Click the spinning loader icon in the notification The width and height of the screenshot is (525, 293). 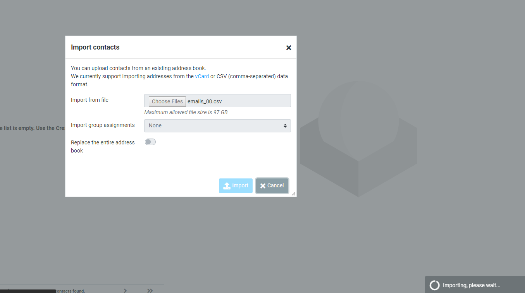pos(434,285)
